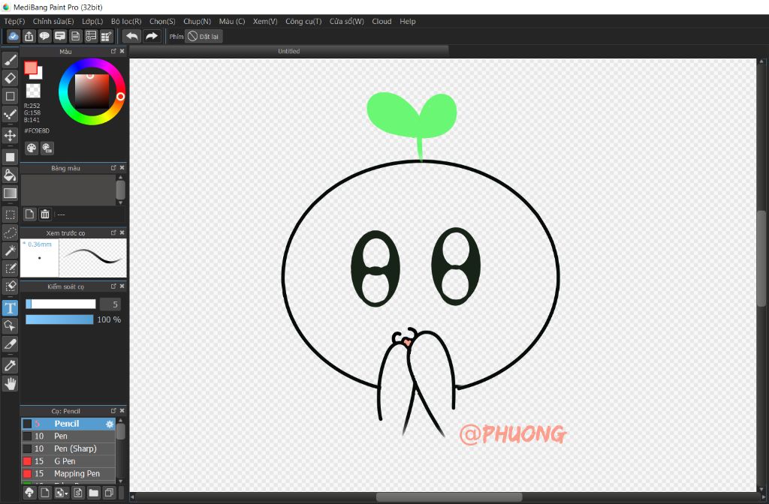The image size is (769, 504).
Task: Open the add bitmap brush dropdown
Action: (x=62, y=493)
